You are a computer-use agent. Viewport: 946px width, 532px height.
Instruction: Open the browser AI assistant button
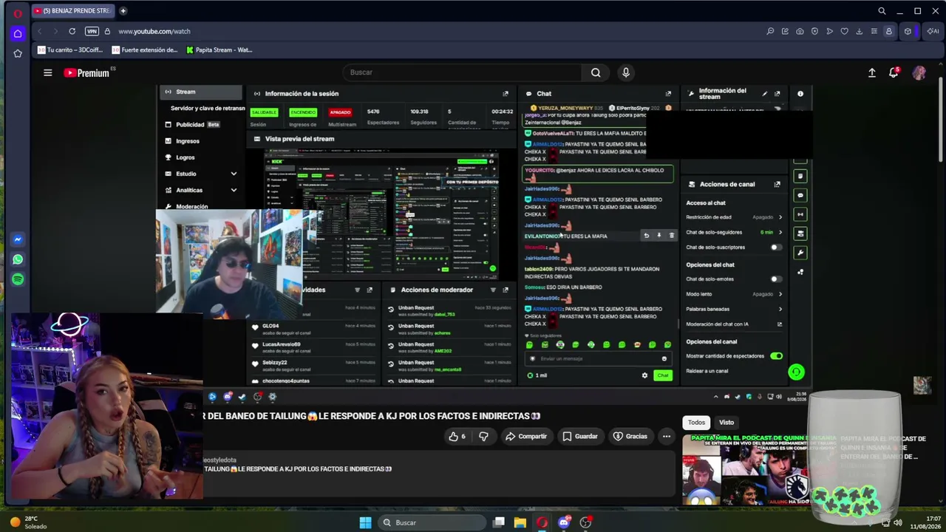tap(933, 31)
